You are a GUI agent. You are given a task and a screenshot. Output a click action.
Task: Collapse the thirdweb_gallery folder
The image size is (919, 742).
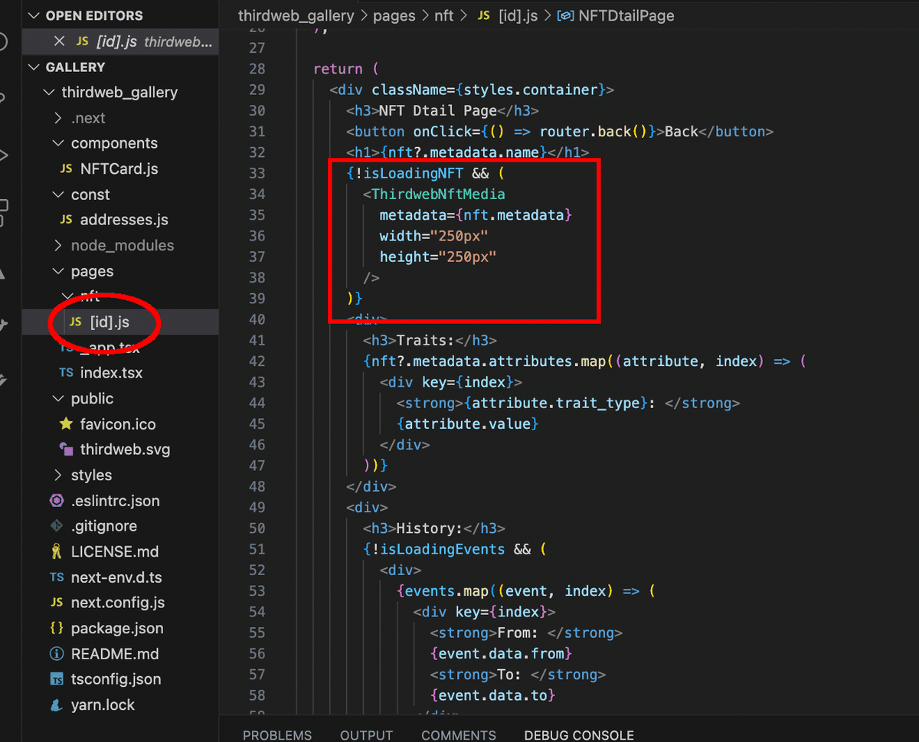(x=49, y=93)
